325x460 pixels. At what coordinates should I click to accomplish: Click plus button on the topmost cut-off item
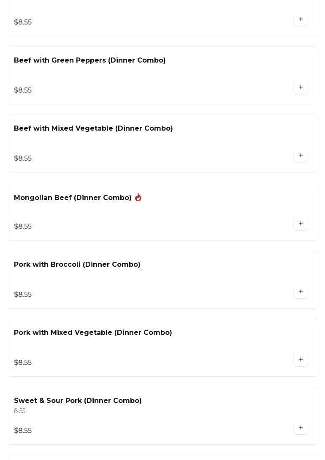[x=301, y=19]
